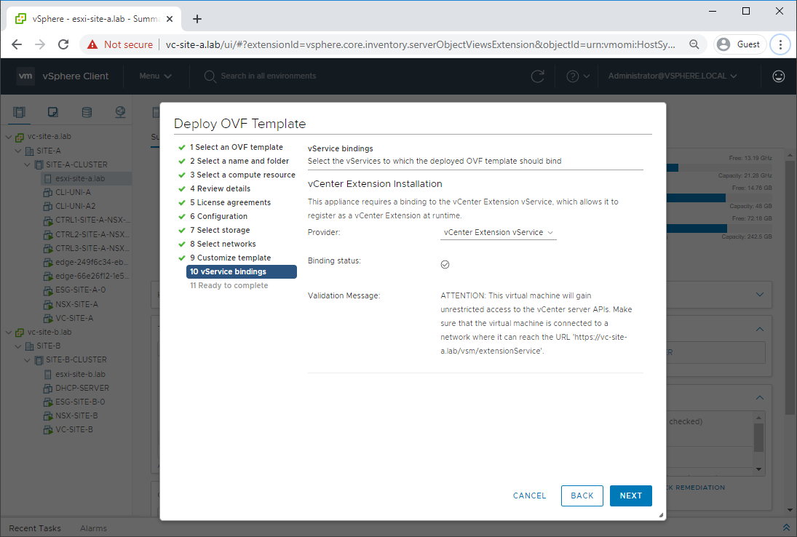
Task: Go to step 7 Select storage
Action: click(220, 230)
